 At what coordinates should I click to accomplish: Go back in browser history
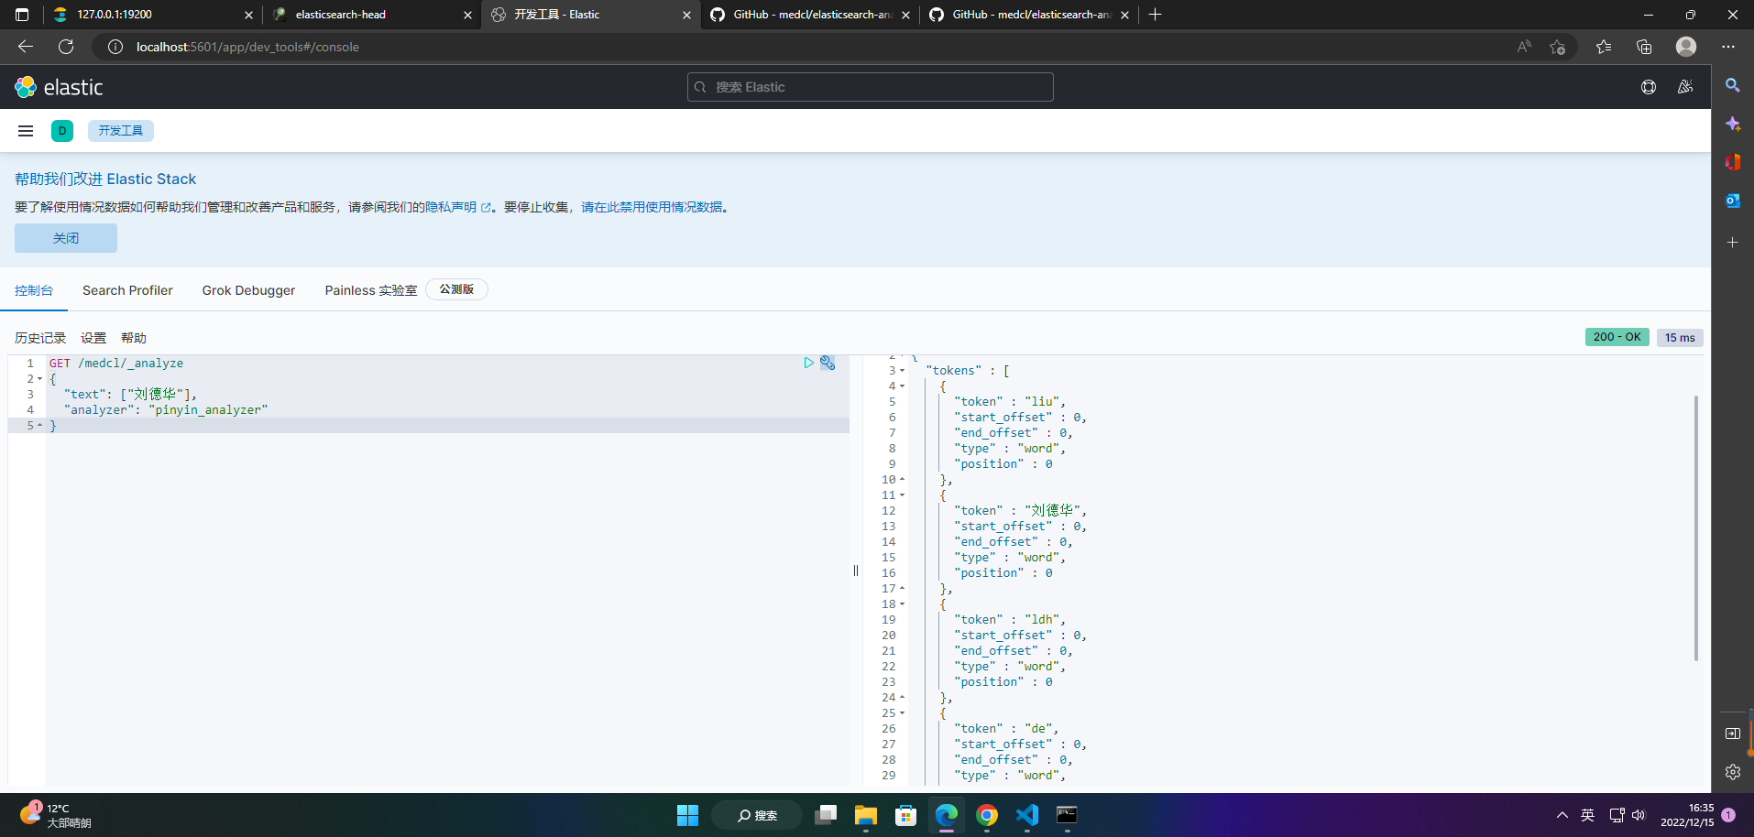pos(26,47)
